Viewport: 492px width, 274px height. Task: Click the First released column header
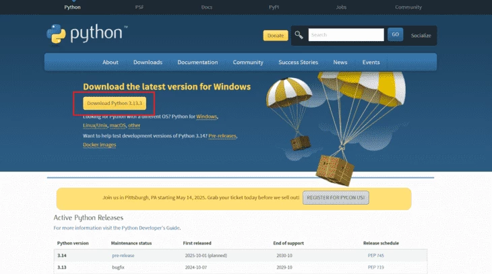(x=197, y=243)
